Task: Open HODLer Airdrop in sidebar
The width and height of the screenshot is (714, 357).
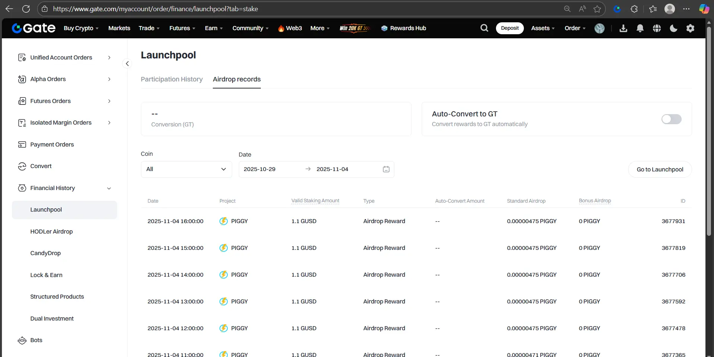Action: coord(51,232)
